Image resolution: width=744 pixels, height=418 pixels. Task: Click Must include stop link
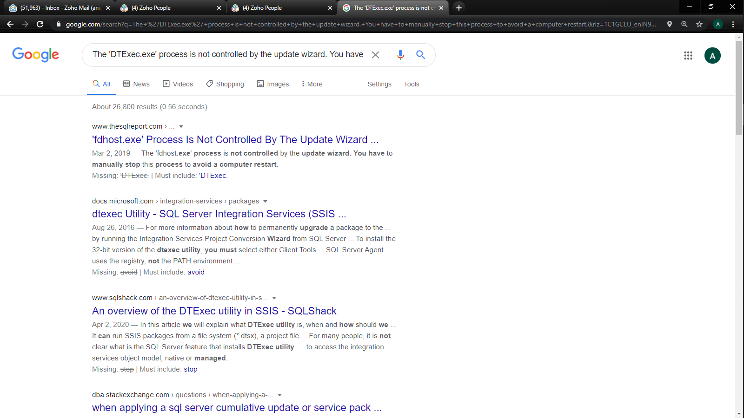coord(191,369)
